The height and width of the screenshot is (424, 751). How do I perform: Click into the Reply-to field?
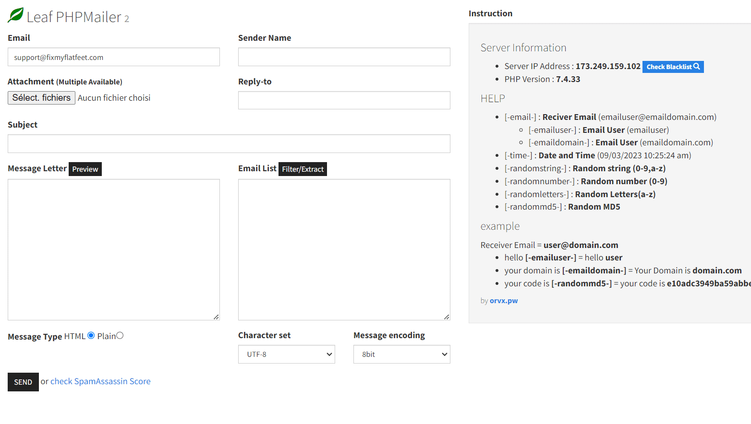click(x=344, y=100)
